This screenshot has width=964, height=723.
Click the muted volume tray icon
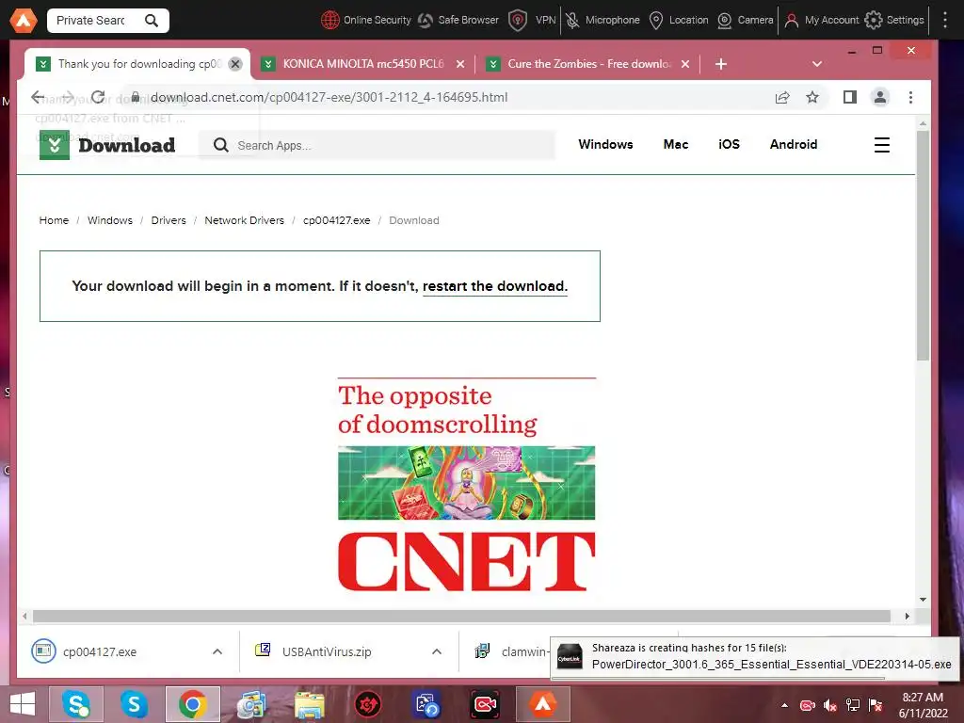(830, 705)
